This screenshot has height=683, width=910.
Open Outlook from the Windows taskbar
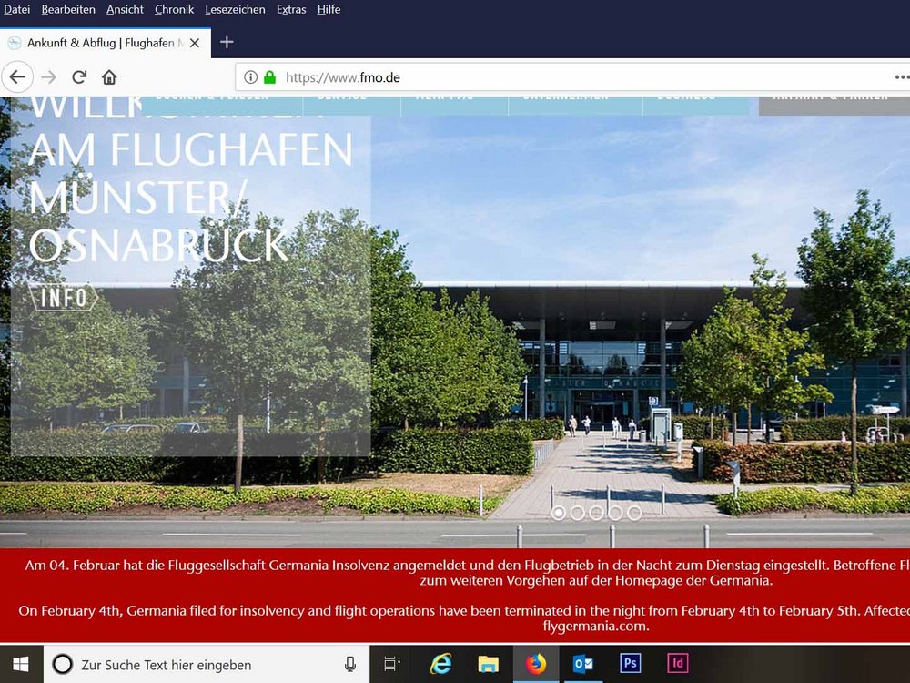[583, 664]
